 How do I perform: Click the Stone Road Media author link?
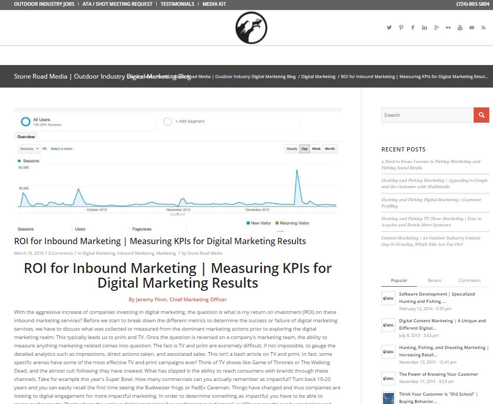[x=205, y=253]
